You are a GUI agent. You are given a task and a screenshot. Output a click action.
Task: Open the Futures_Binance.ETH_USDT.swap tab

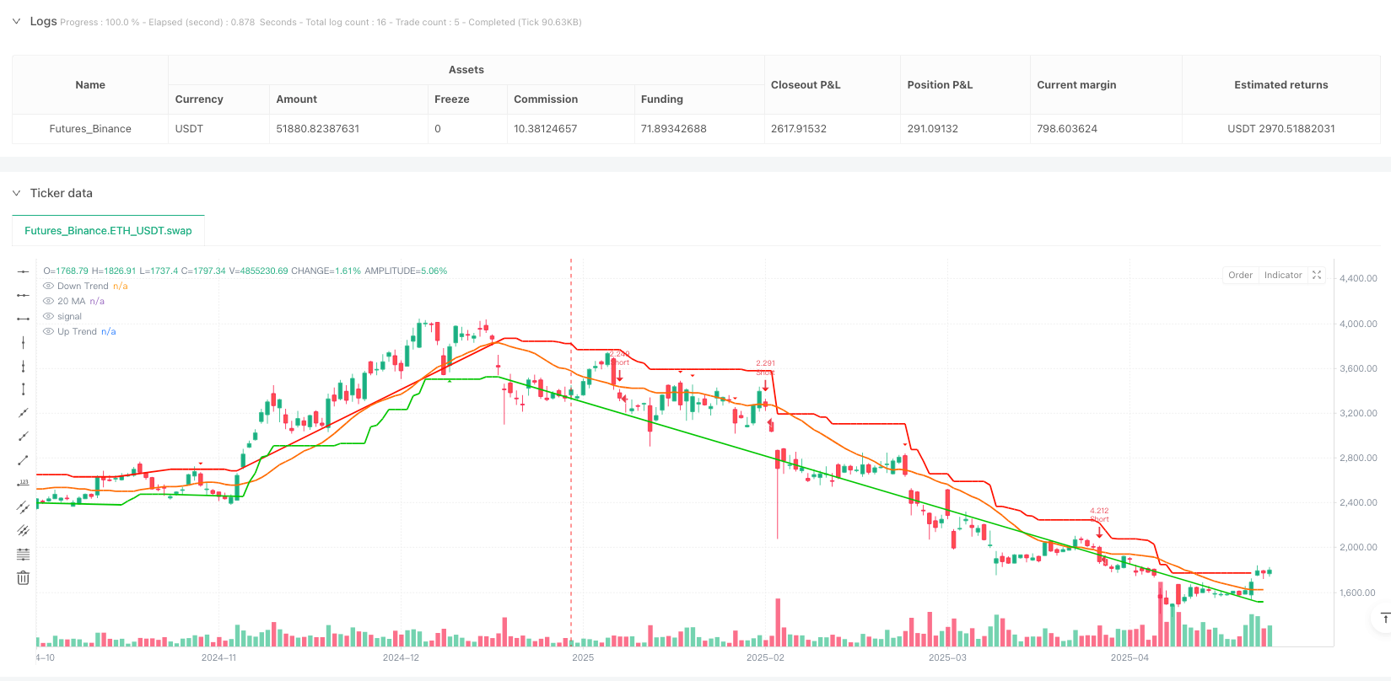(108, 230)
